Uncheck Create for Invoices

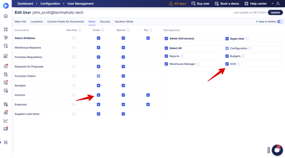pyautogui.click(x=99, y=95)
